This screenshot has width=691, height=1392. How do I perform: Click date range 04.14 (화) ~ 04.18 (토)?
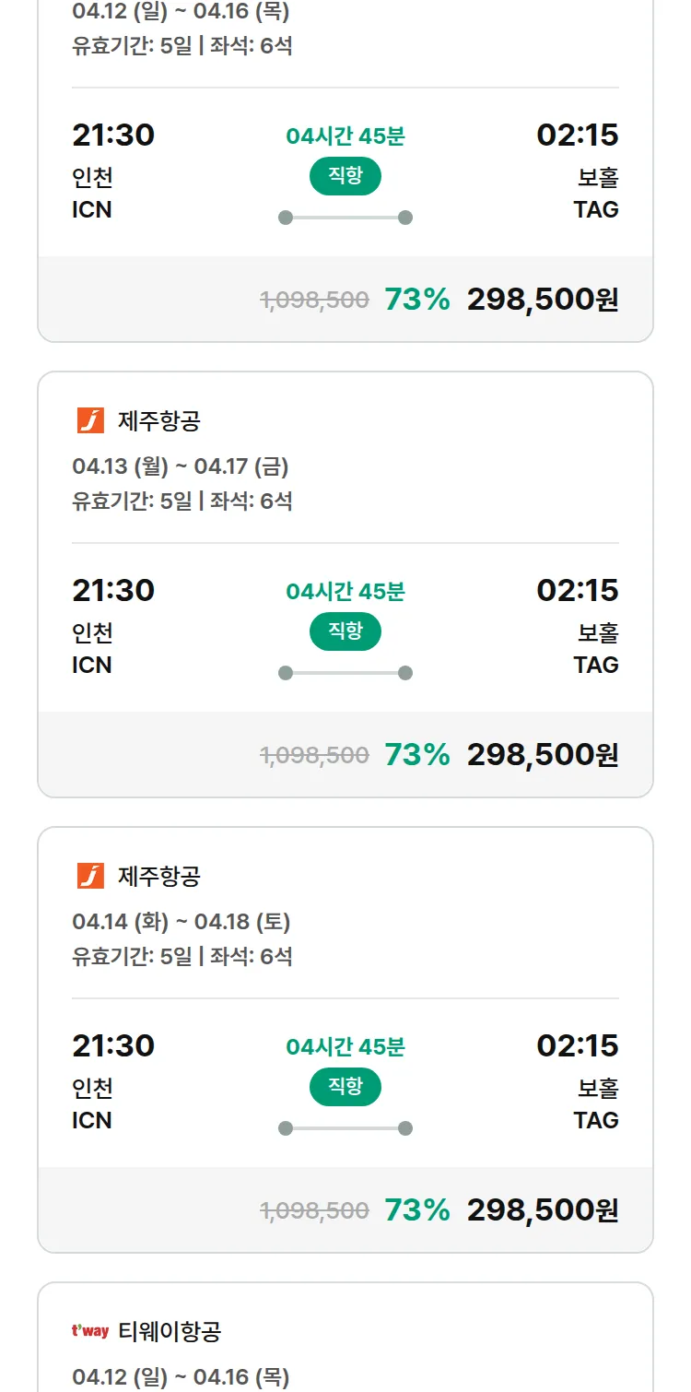pyautogui.click(x=181, y=922)
